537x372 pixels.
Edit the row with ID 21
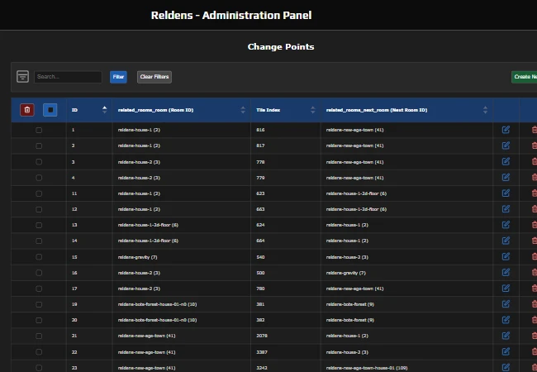pyautogui.click(x=506, y=336)
